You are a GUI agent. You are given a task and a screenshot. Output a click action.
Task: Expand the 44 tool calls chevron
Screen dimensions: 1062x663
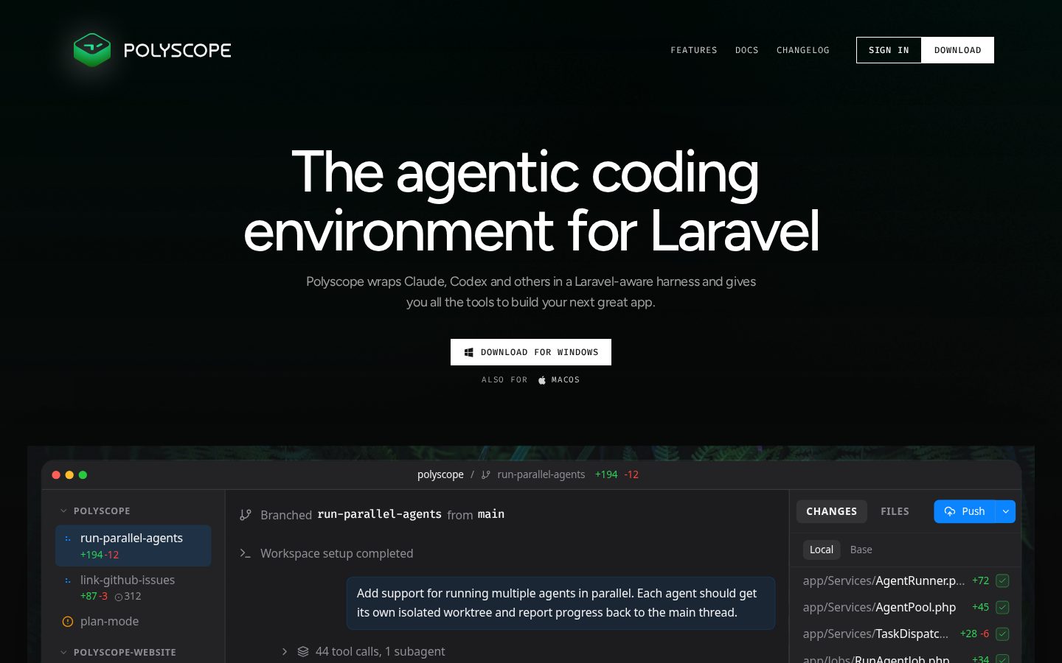click(x=285, y=651)
